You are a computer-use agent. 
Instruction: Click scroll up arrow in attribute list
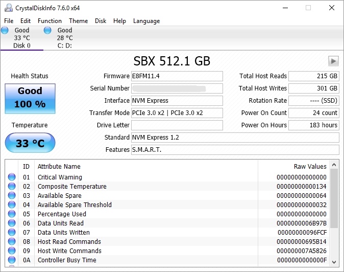pos(334,165)
